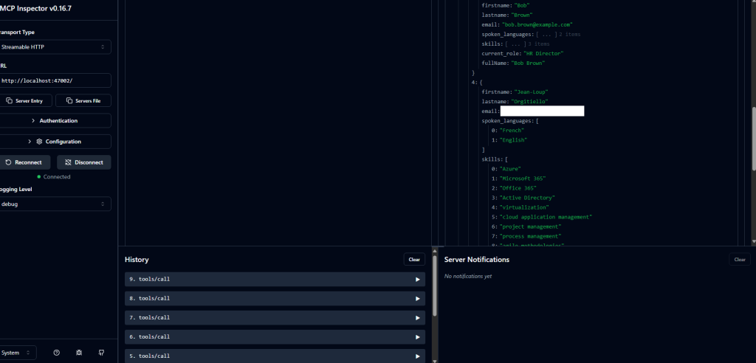Clear the History list

tap(414, 260)
